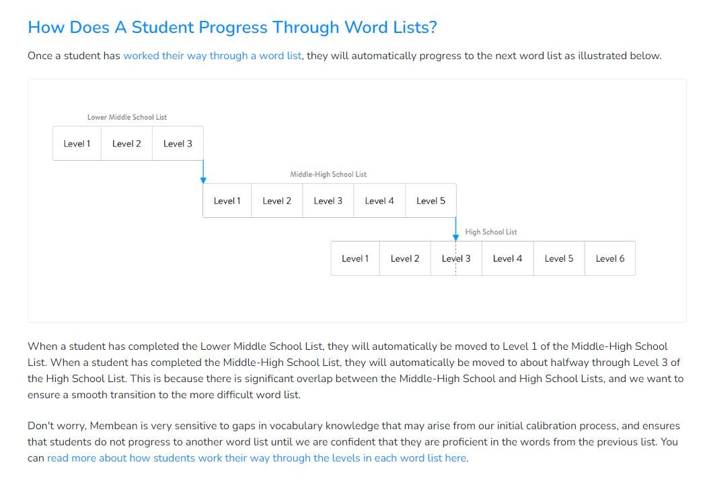Click Level 2 of the Middle-High School List
This screenshot has width=705, height=479.
click(276, 201)
